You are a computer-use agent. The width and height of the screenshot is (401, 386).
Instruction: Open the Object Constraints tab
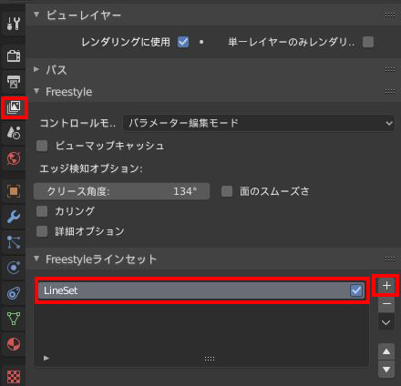14,293
